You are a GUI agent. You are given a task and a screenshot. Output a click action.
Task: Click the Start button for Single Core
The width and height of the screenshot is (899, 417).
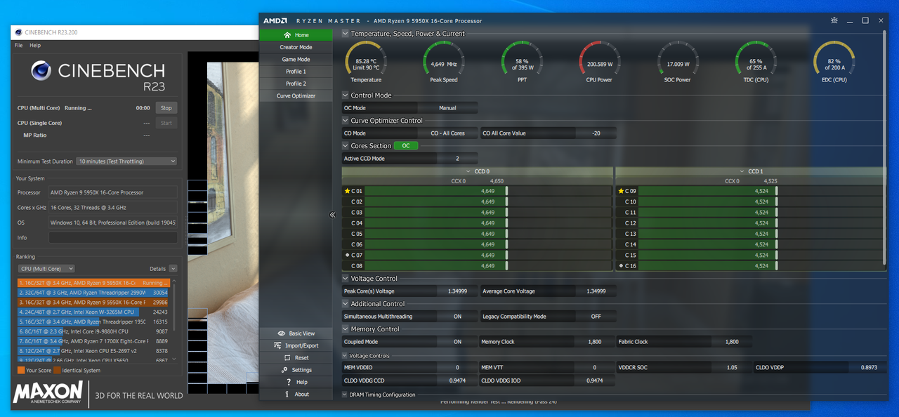[166, 123]
